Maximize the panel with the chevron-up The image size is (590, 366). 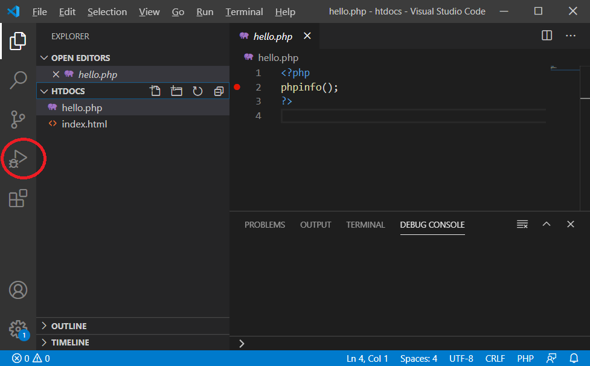[x=547, y=225]
